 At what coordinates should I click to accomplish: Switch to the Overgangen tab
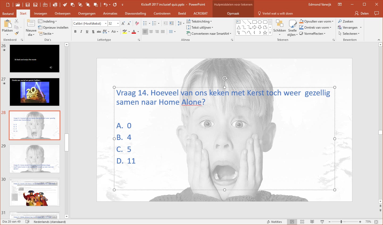click(x=87, y=14)
